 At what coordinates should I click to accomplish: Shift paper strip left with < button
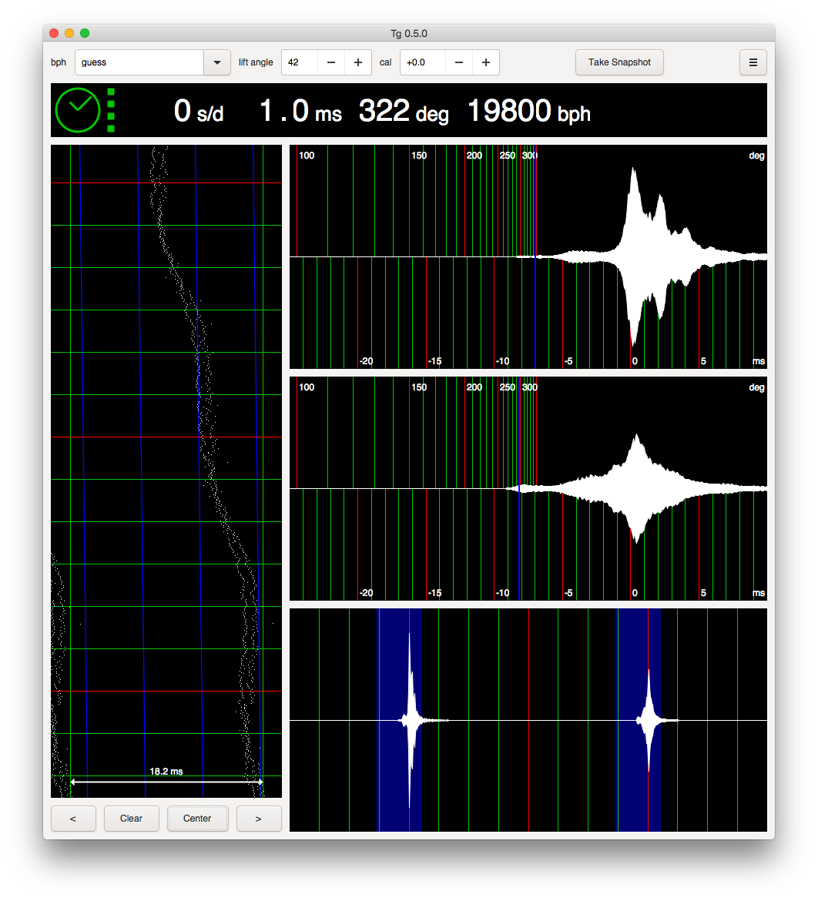coord(73,819)
